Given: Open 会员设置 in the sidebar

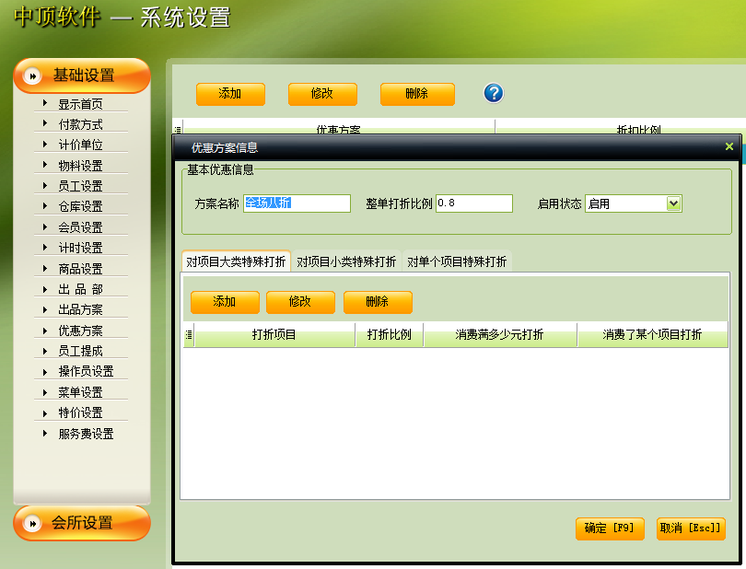Looking at the screenshot, I should (x=80, y=227).
